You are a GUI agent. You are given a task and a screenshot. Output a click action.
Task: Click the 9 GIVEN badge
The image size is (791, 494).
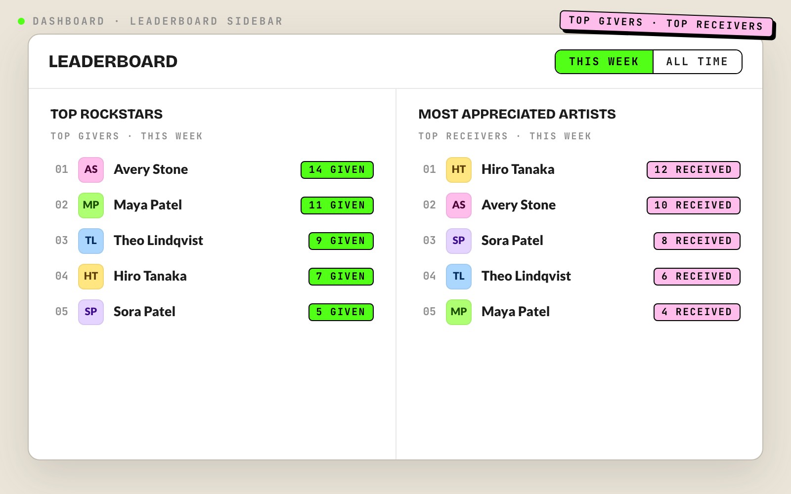[x=341, y=241]
